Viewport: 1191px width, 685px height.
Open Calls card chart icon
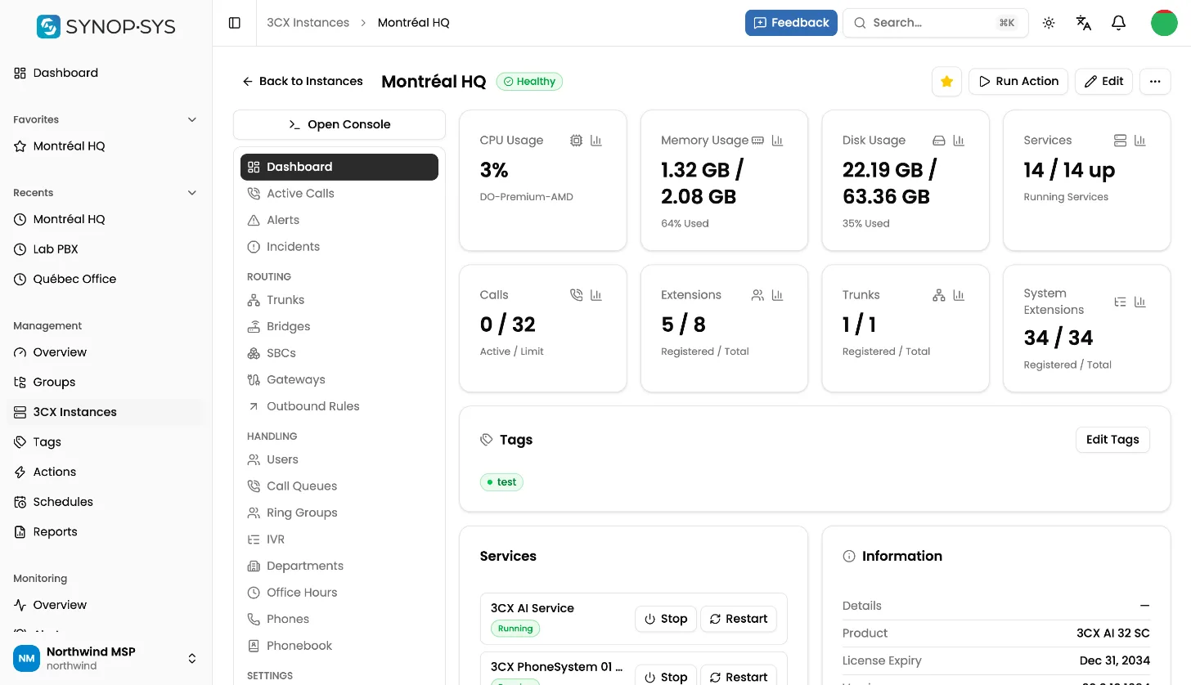pos(596,295)
